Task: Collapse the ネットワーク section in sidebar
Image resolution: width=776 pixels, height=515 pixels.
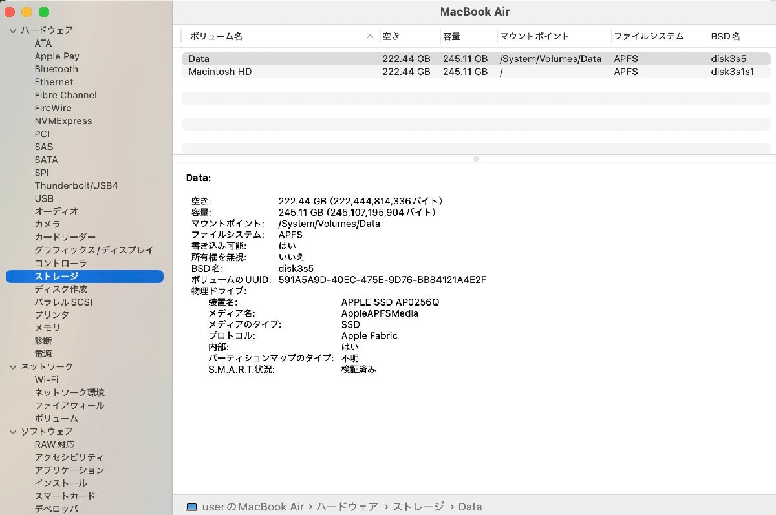Action: 14,366
